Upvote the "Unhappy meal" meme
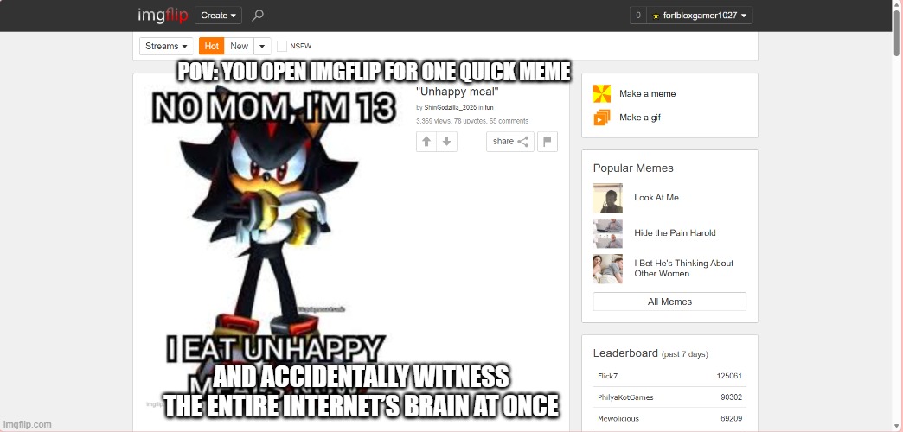Screen dimensions: 903x432 426,142
